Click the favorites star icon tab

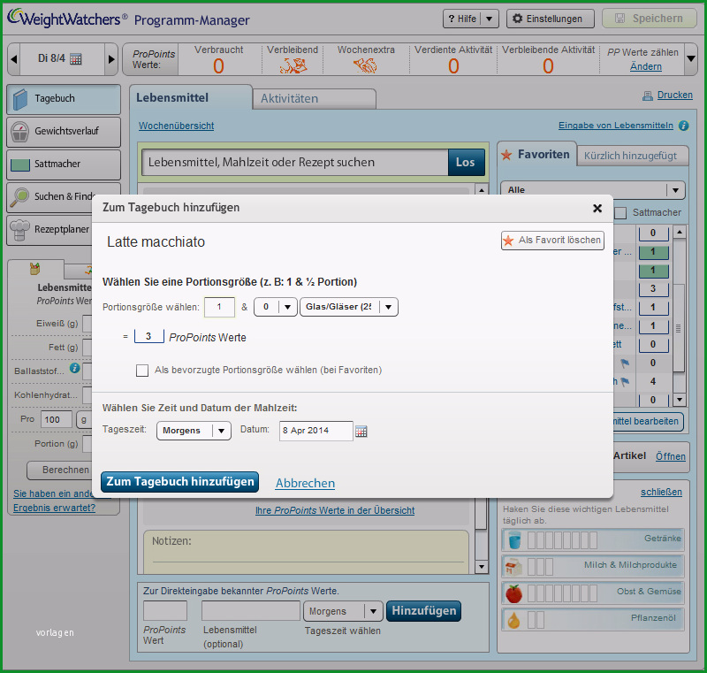506,155
